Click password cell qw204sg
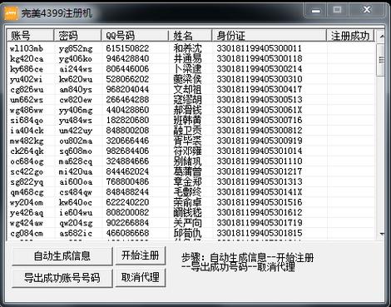 pyautogui.click(x=76, y=223)
